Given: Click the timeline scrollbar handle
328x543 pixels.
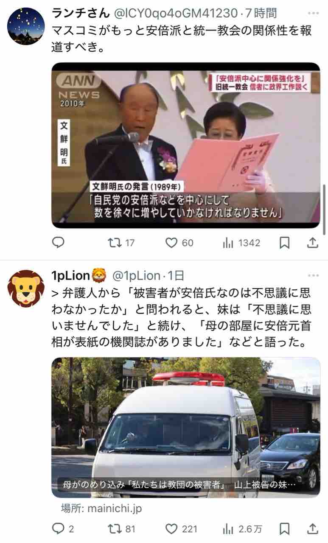Looking at the screenshot, I should click(x=325, y=210).
